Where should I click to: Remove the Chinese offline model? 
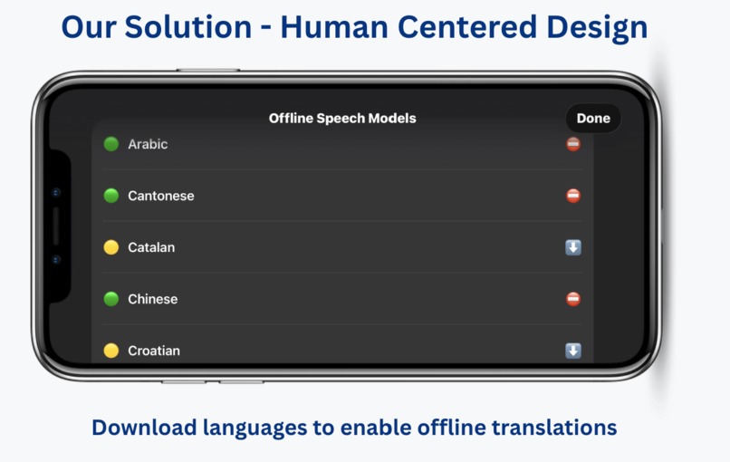[x=573, y=299]
